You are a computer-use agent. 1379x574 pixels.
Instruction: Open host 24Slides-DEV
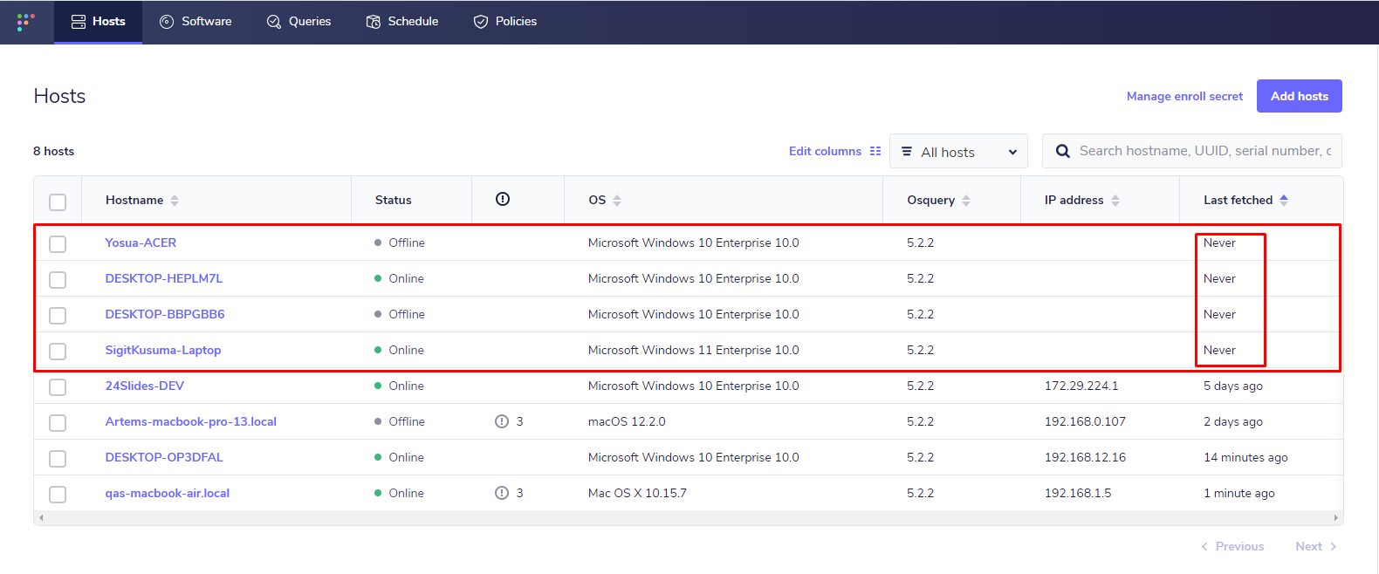pyautogui.click(x=145, y=386)
